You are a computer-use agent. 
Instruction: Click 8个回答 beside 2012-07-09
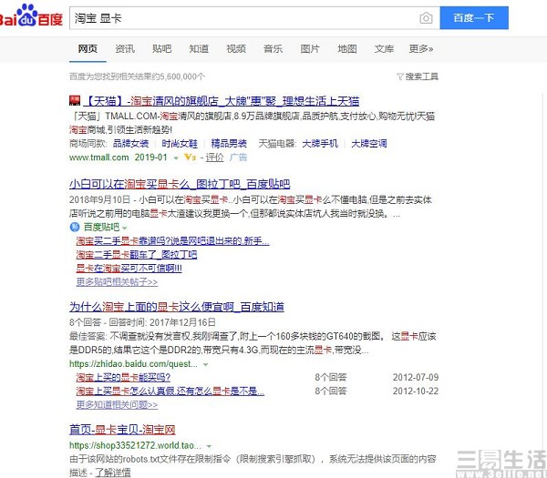[x=331, y=378]
